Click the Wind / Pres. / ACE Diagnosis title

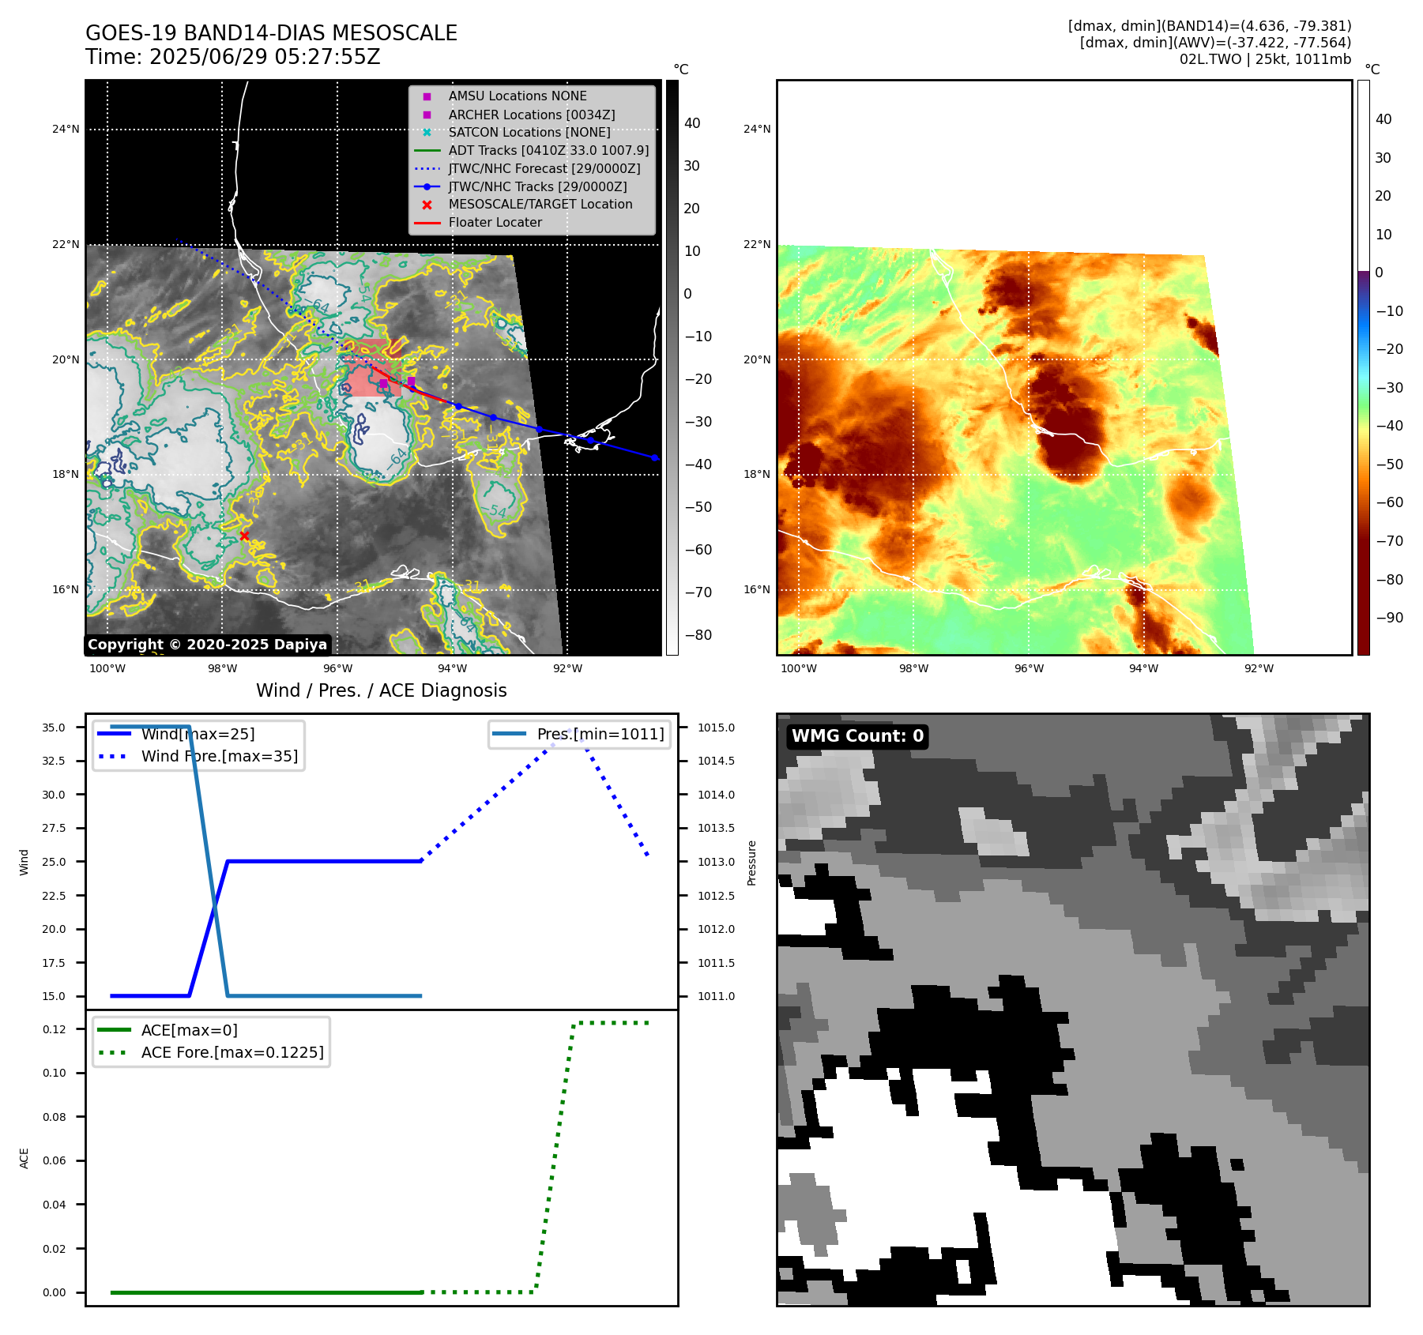point(382,690)
